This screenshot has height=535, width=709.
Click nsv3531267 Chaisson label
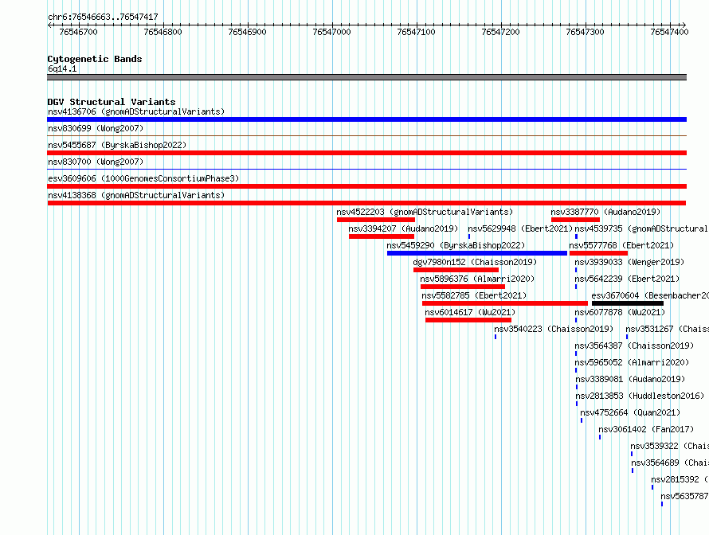(x=667, y=329)
